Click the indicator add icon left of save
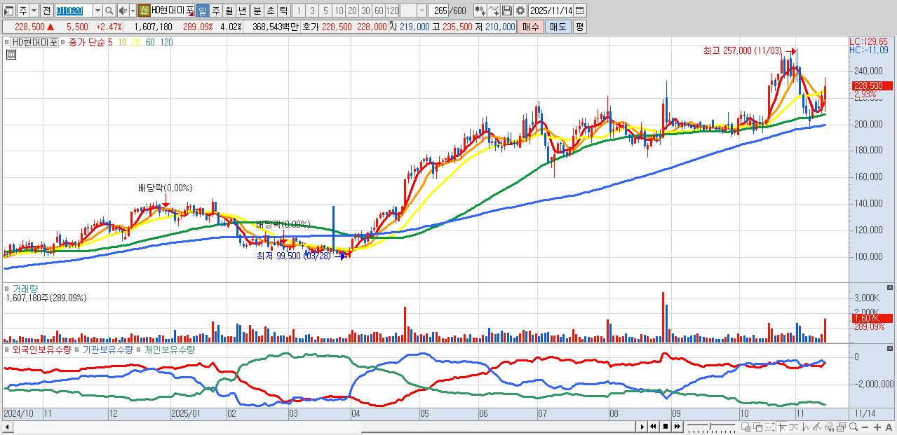The width and height of the screenshot is (897, 435). coord(494,11)
